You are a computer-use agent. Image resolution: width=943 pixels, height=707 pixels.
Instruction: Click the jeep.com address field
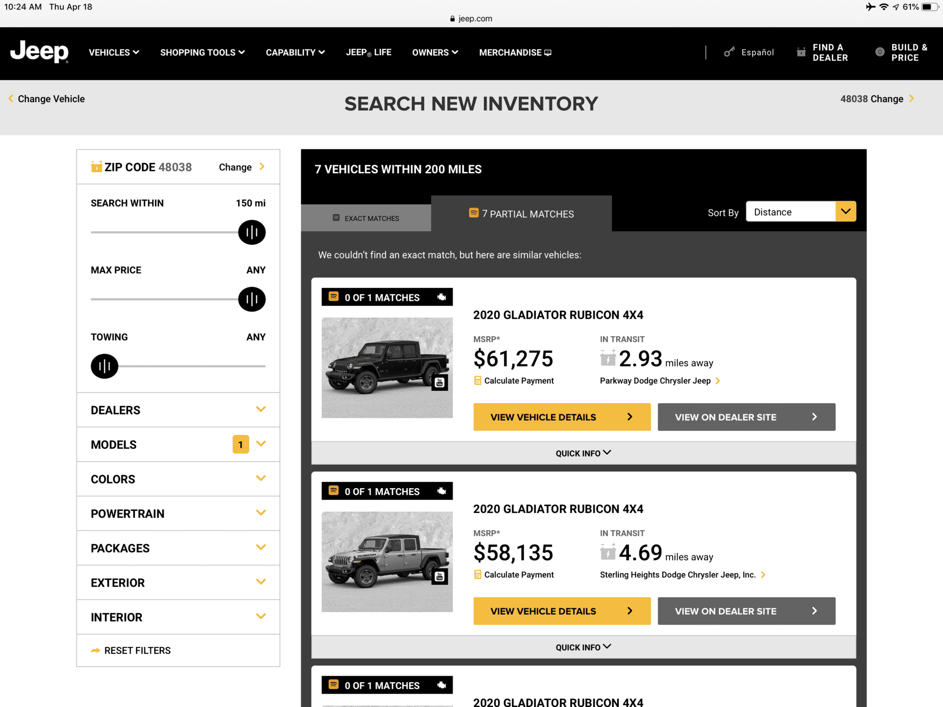click(x=471, y=18)
